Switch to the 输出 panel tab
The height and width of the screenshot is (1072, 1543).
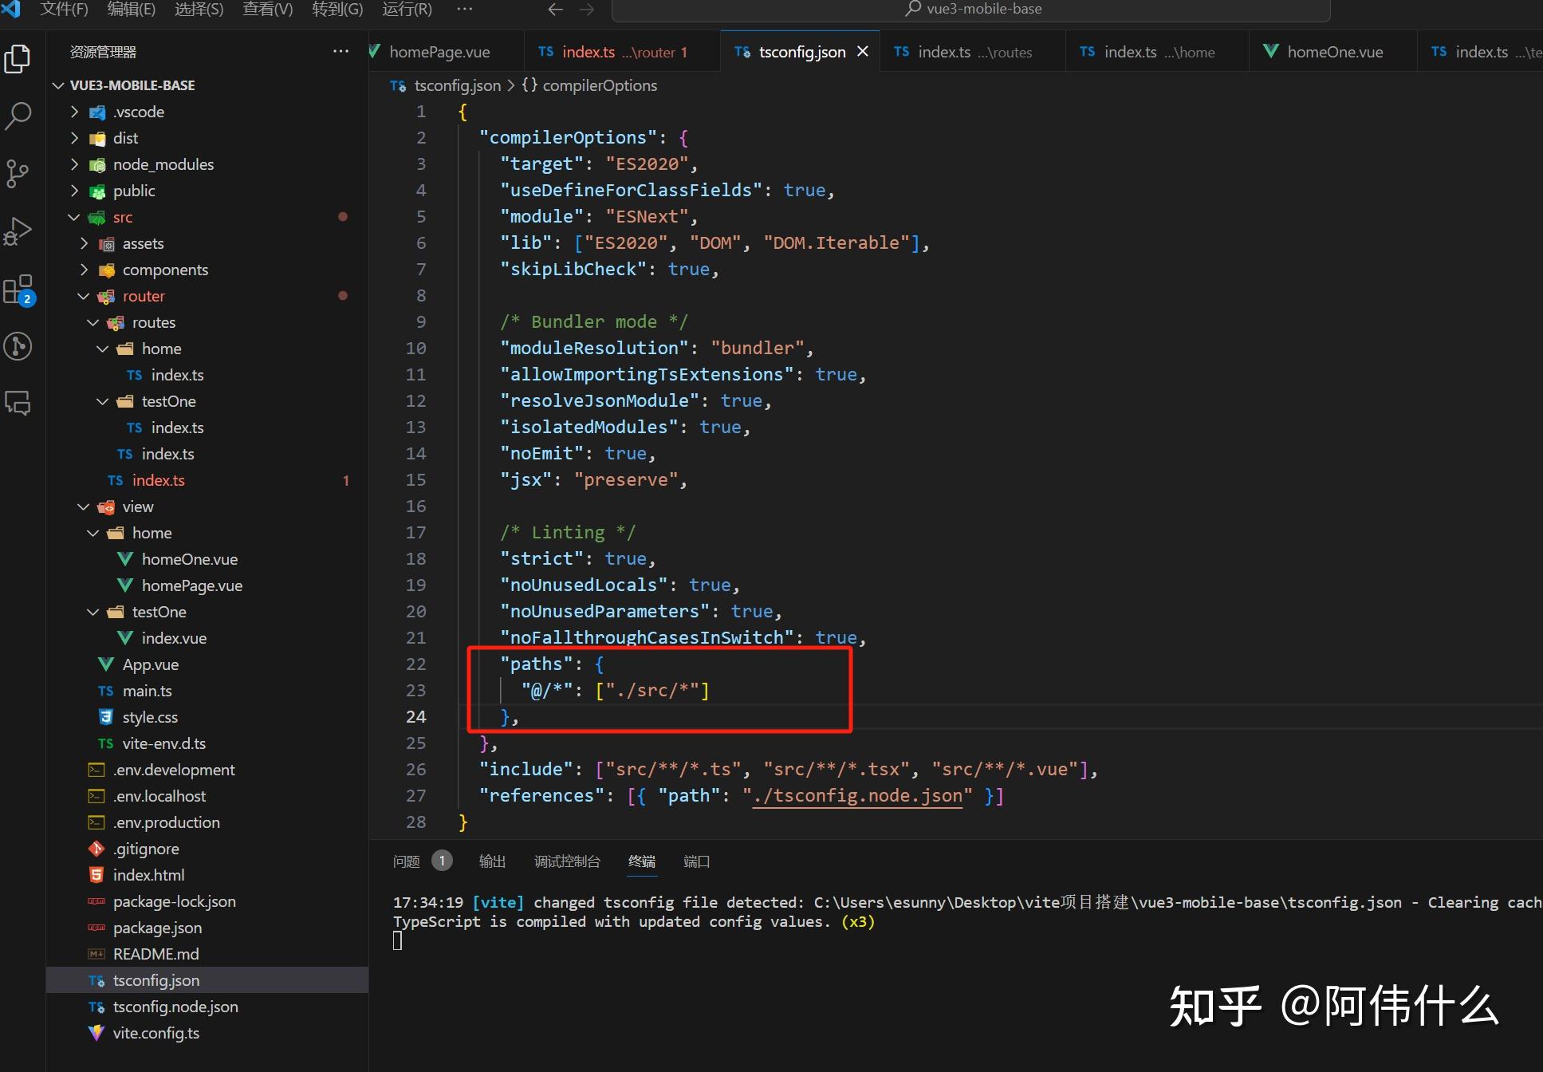click(x=491, y=861)
